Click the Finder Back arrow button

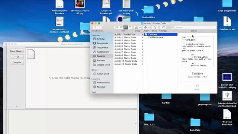click(x=95, y=28)
